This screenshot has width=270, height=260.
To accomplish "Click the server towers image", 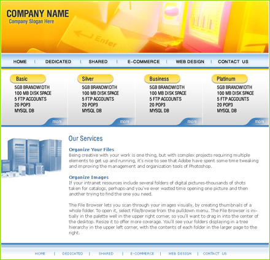I will [31, 157].
